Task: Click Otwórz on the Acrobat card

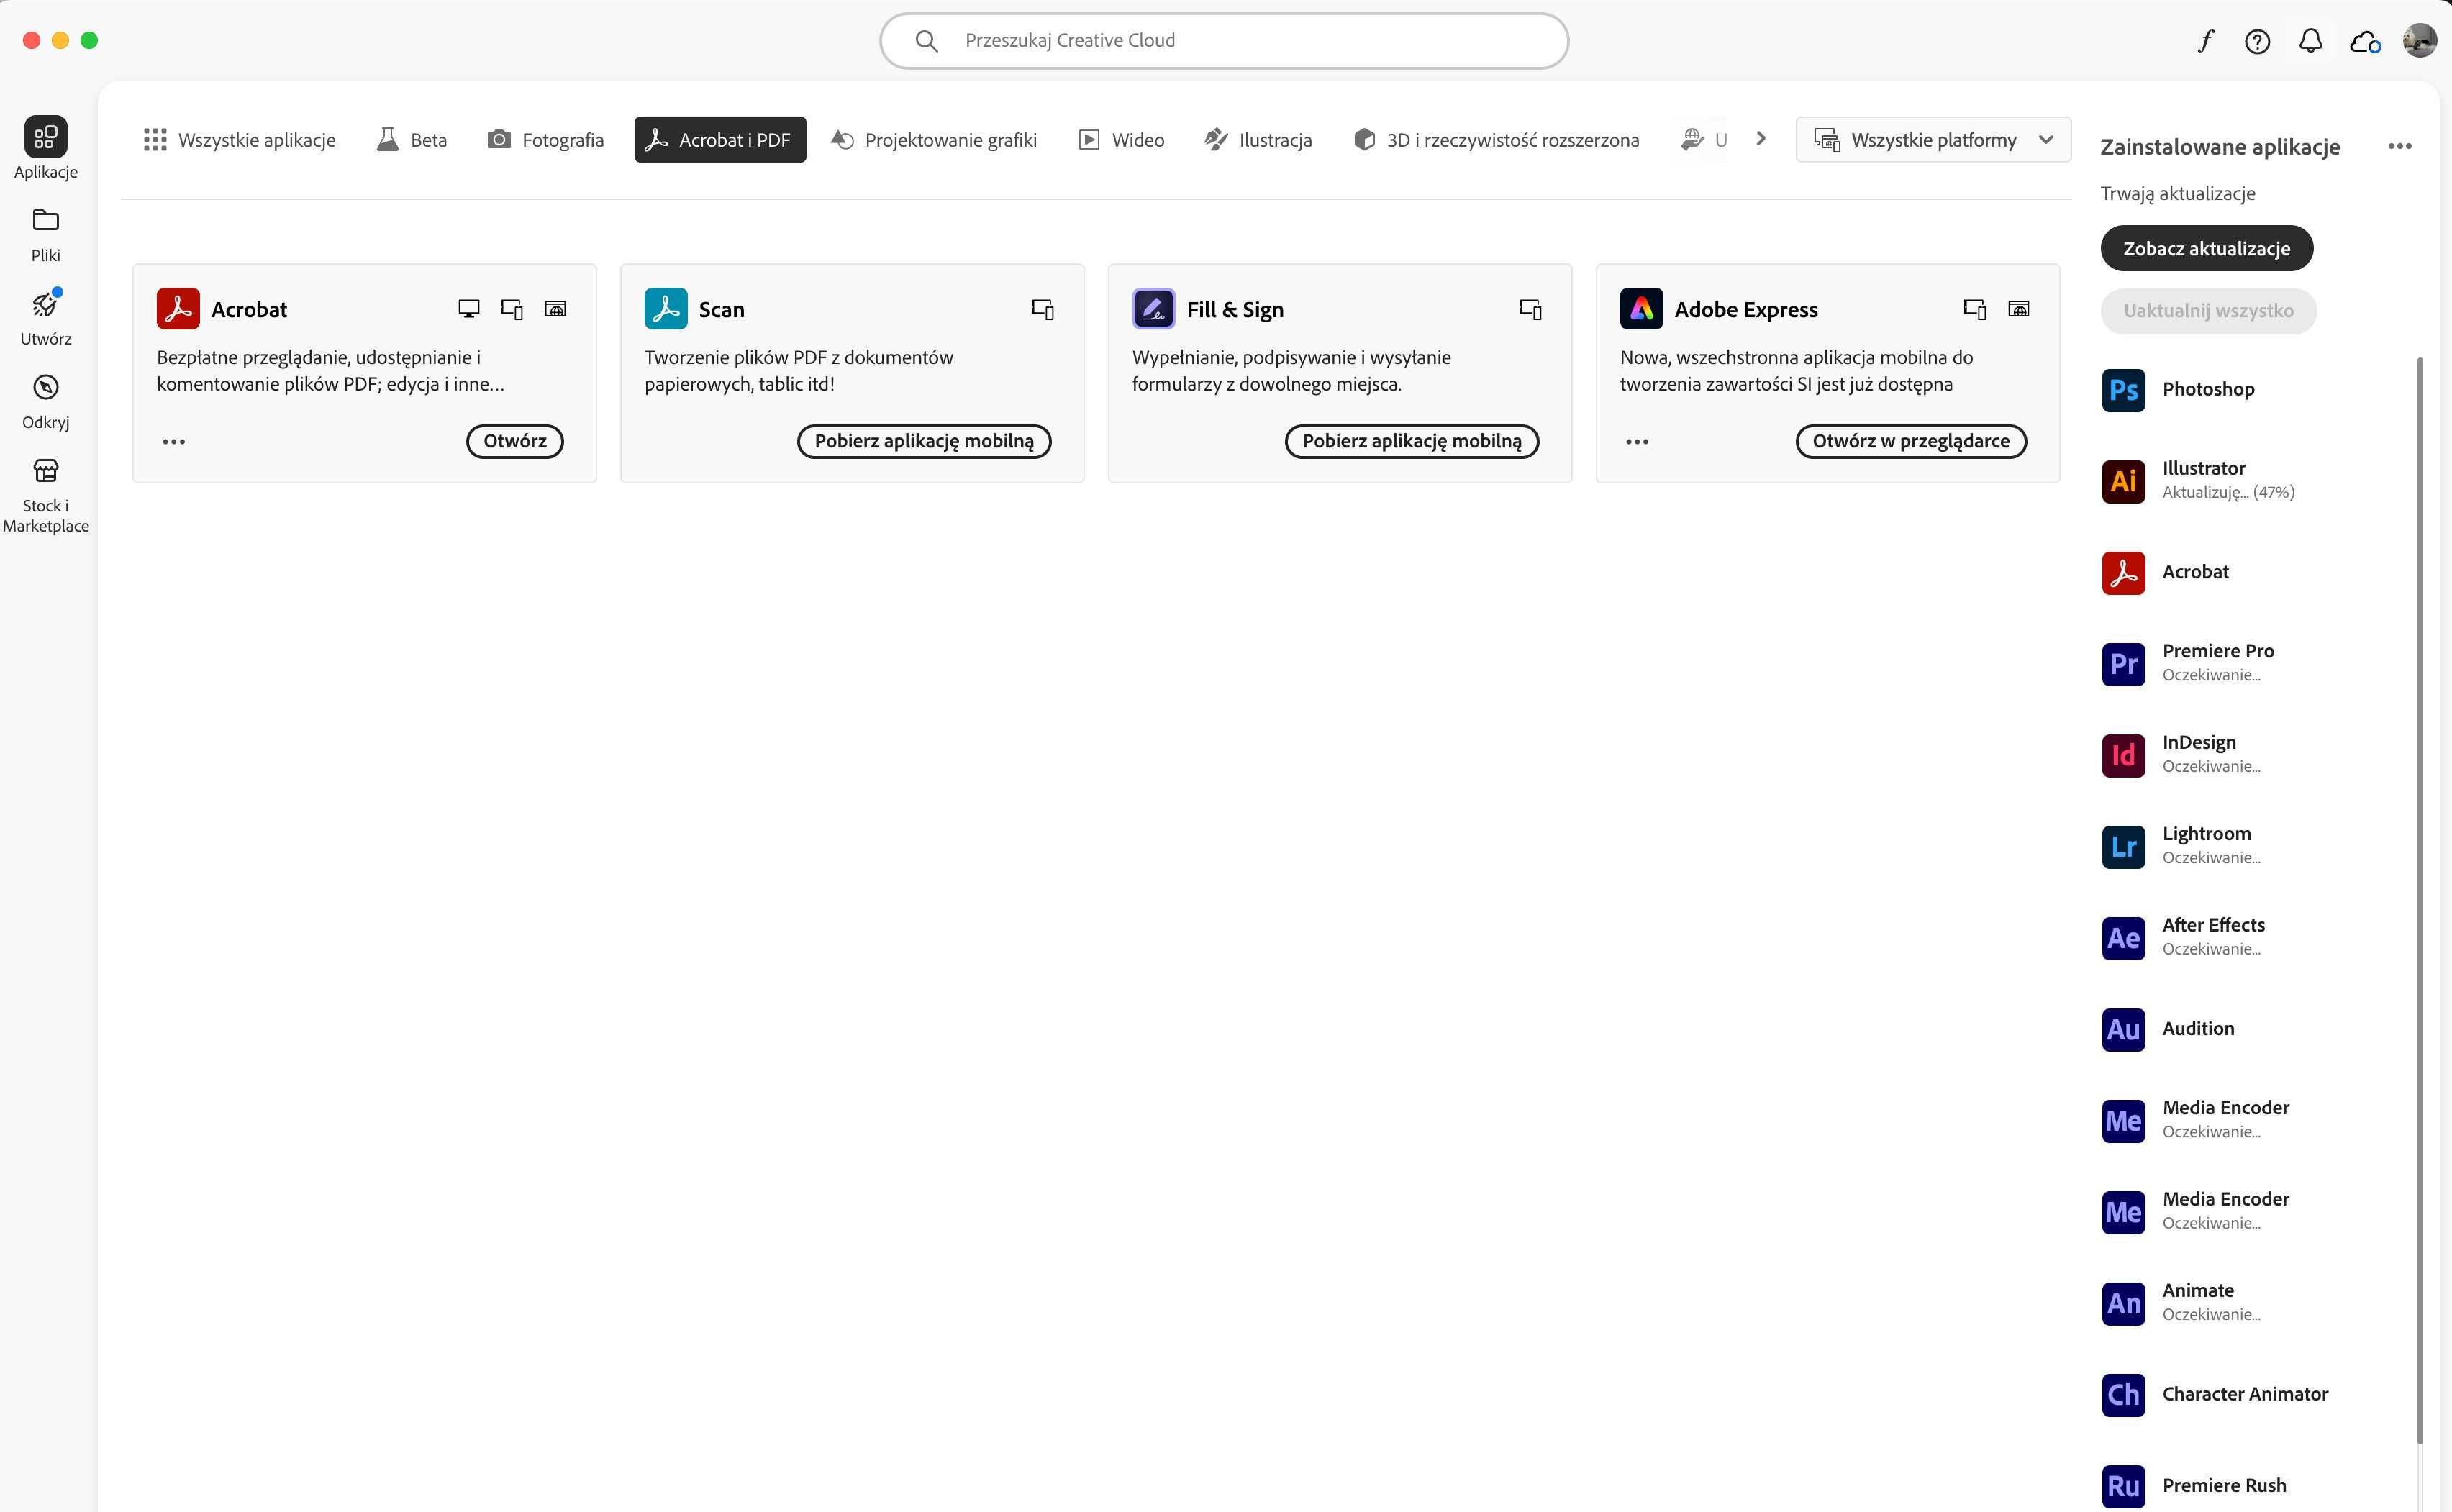Action: [515, 441]
